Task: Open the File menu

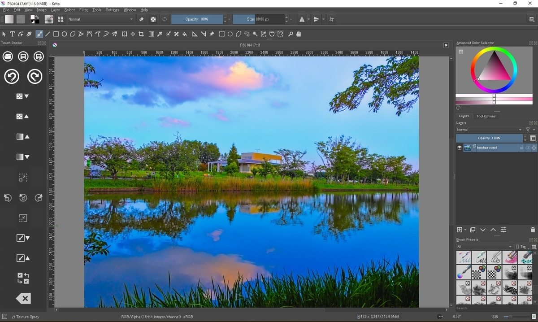Action: pyautogui.click(x=6, y=10)
